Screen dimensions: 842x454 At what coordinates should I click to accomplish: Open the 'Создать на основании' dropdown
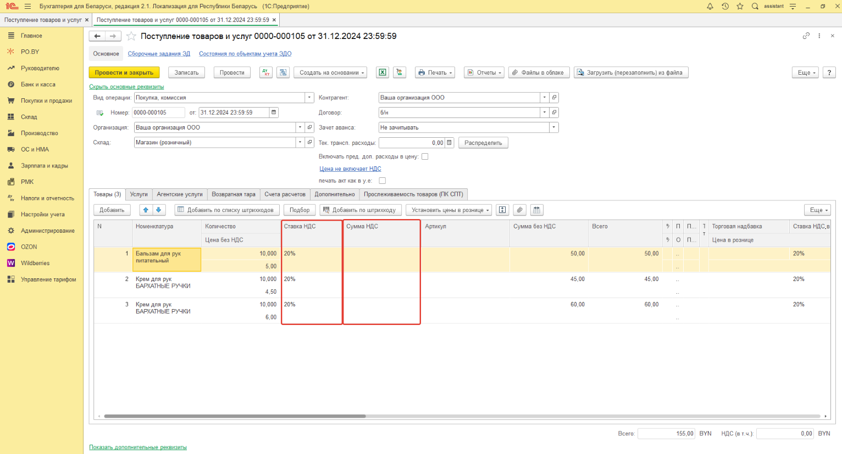click(331, 72)
